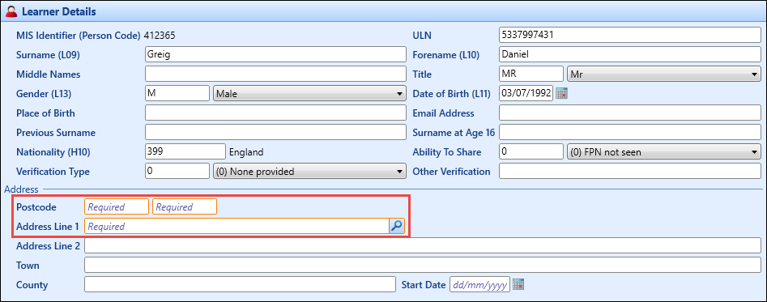Click the Email Address field
767x302 pixels.
tap(630, 113)
